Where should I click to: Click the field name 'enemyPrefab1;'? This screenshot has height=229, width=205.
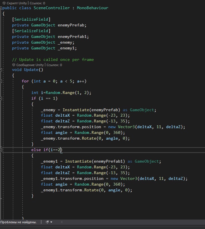click(x=73, y=37)
